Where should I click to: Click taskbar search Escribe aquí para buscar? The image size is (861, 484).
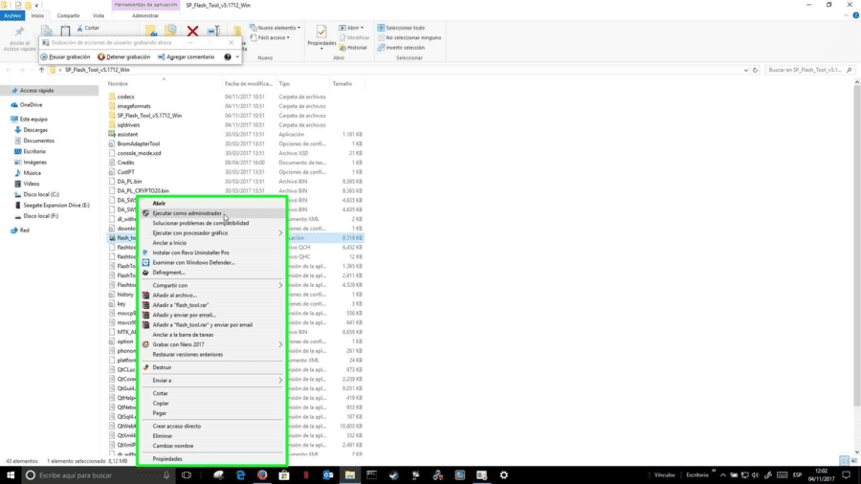click(x=98, y=475)
